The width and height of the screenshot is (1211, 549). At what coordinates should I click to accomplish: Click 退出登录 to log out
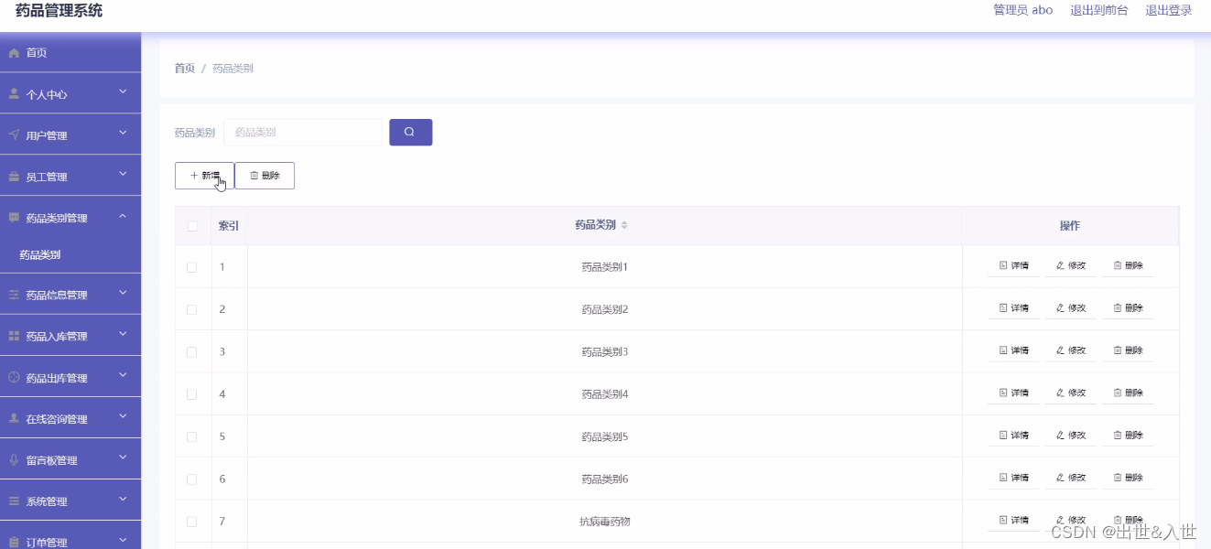[x=1169, y=10]
